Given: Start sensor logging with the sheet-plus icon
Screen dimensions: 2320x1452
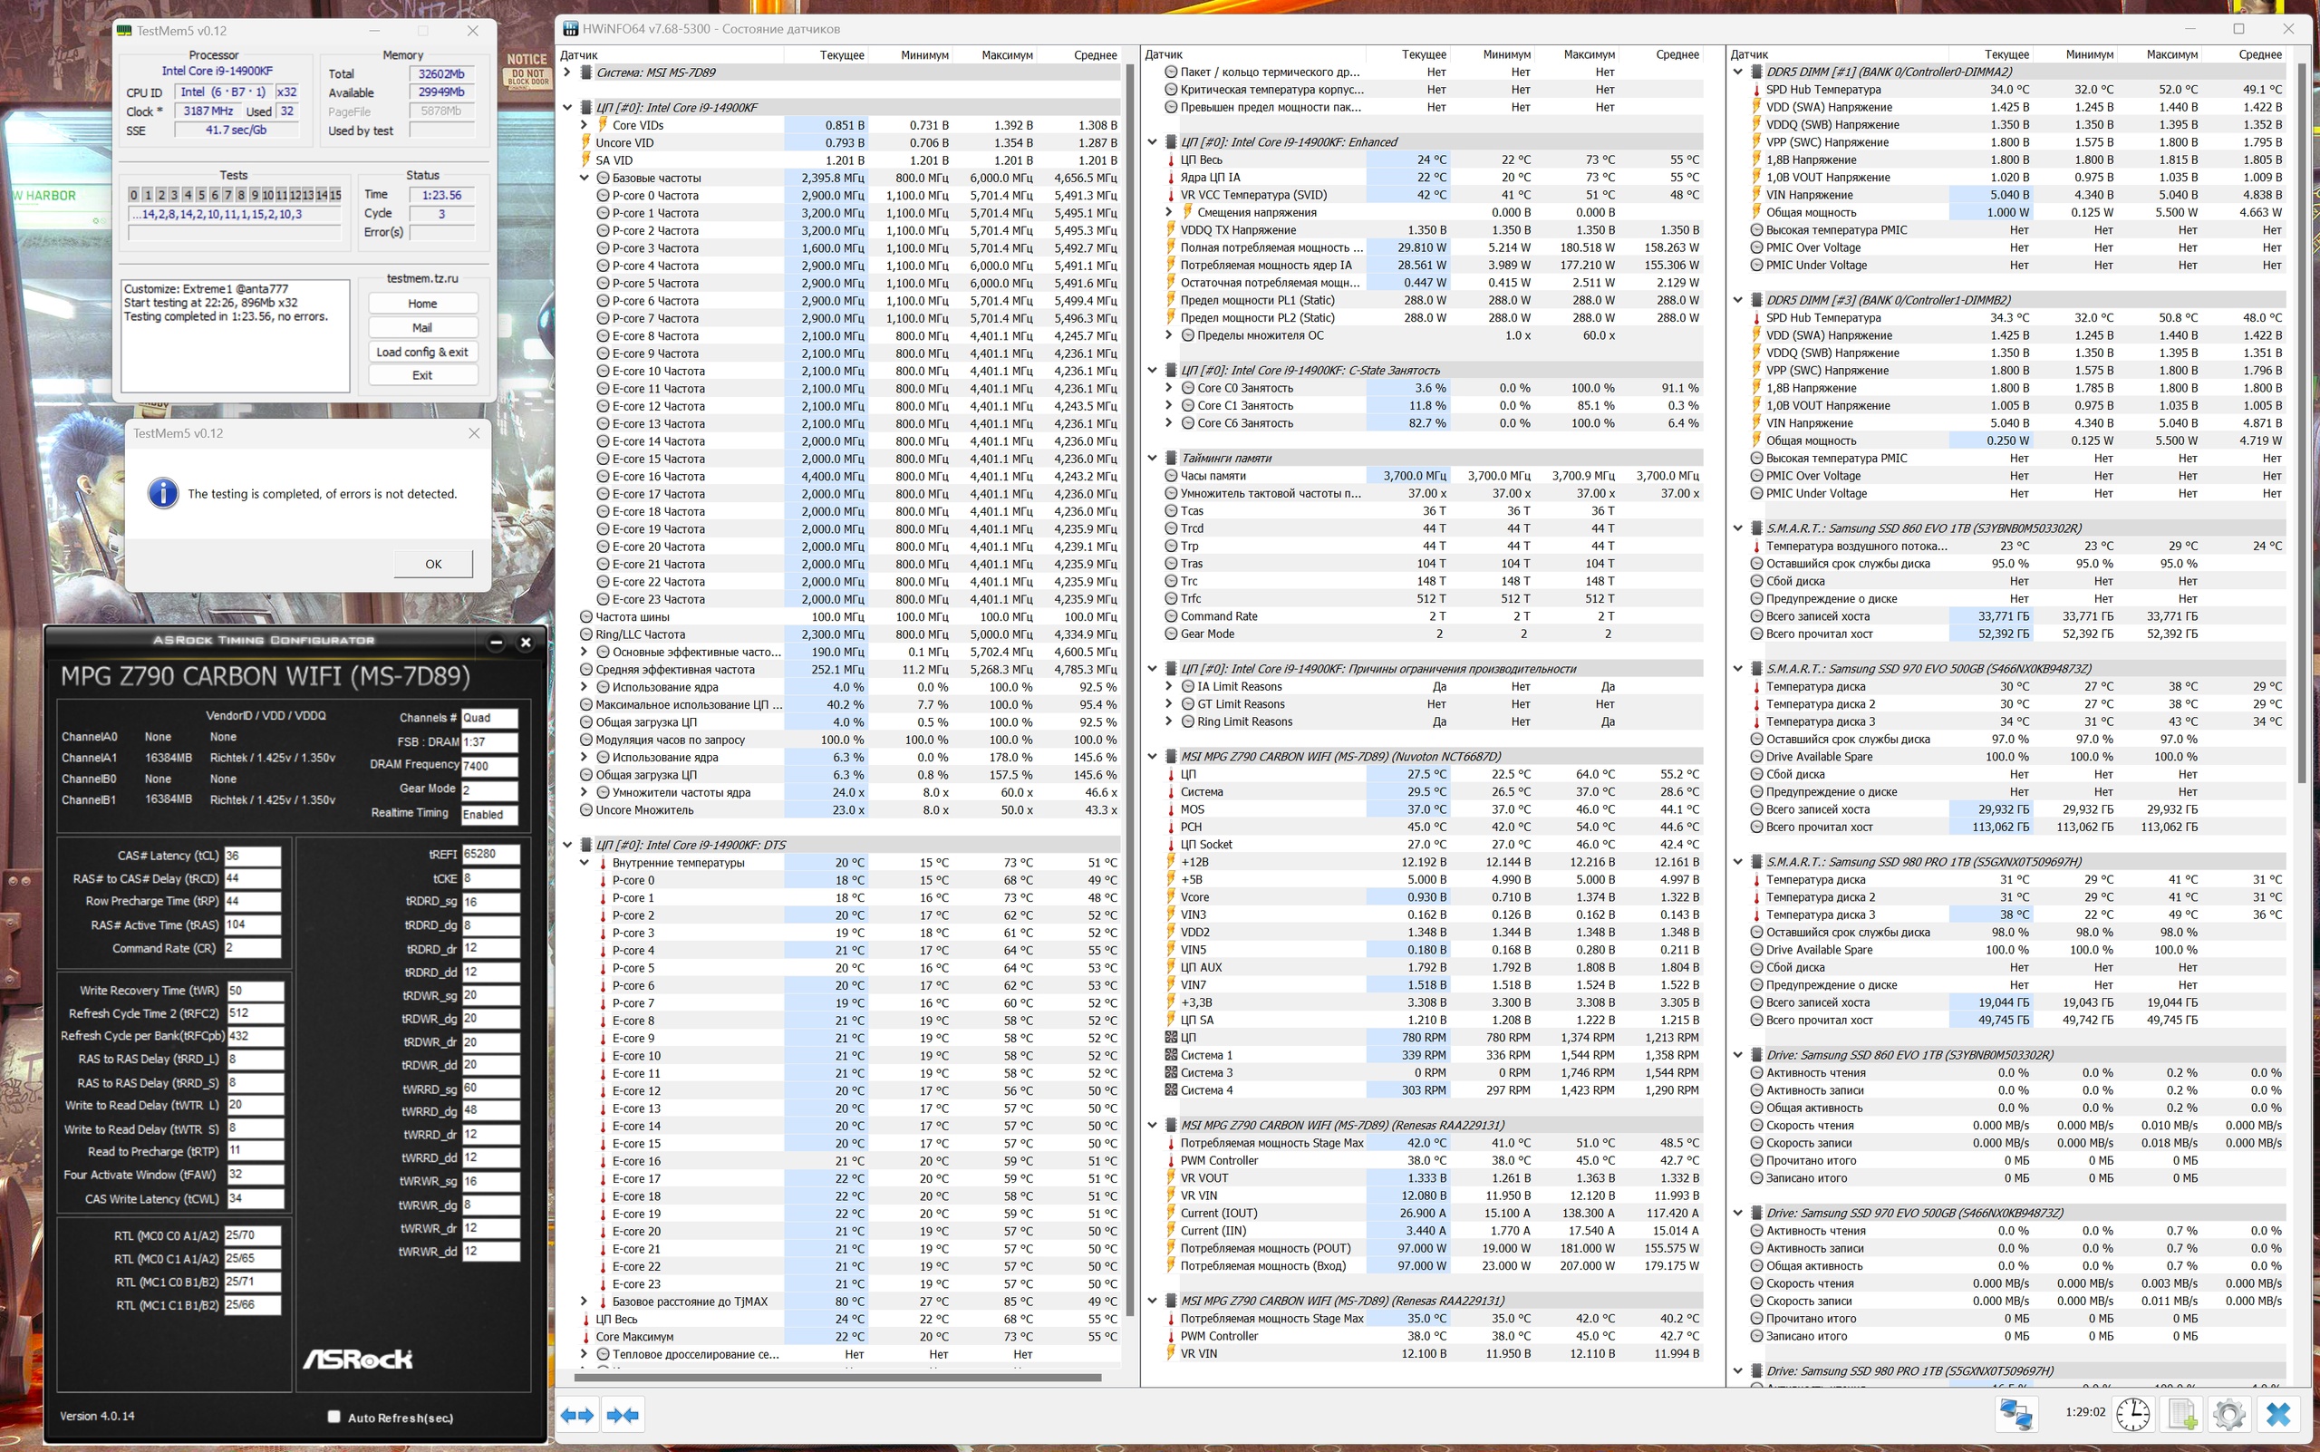Looking at the screenshot, I should [x=2181, y=1414].
